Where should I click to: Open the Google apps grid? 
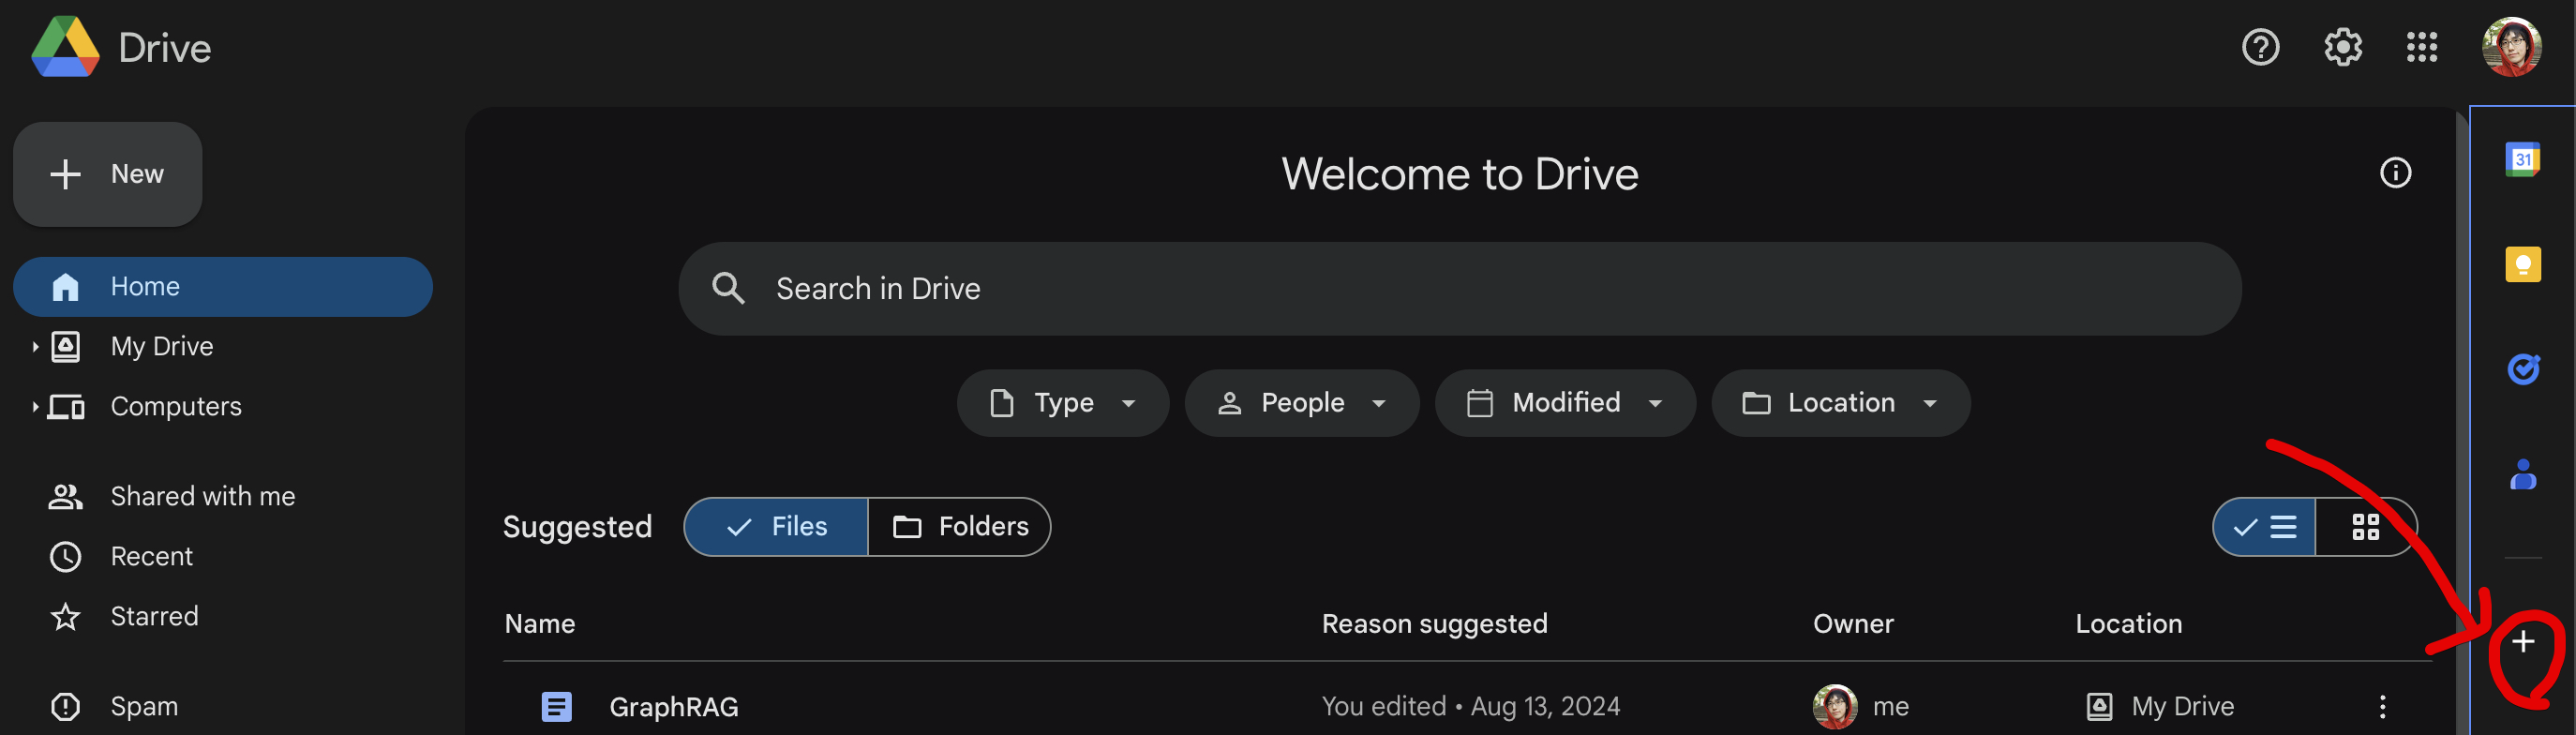(x=2421, y=47)
